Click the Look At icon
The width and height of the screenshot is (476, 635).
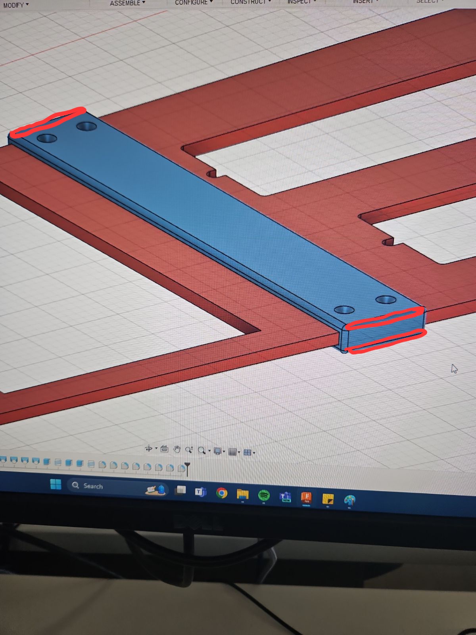(164, 449)
